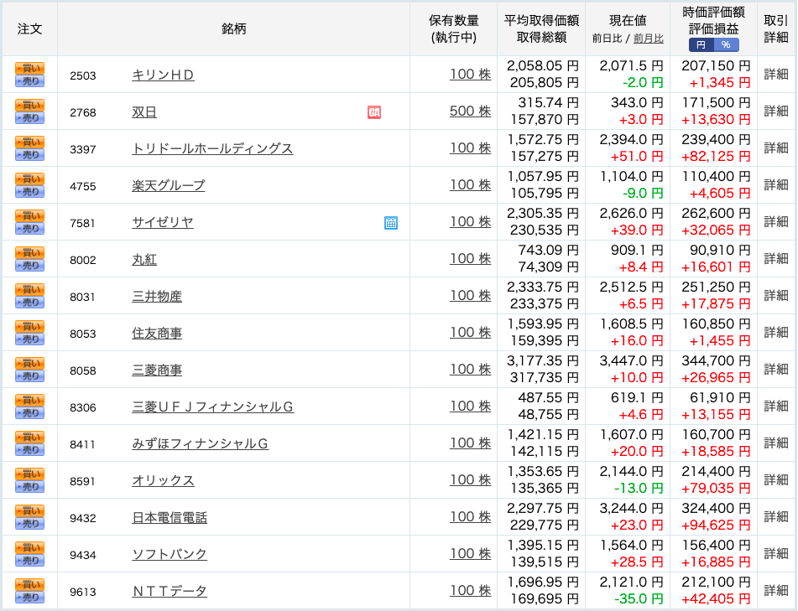Open the みずほフィナンシャルG stock link
This screenshot has height=611, width=798.
200,444
